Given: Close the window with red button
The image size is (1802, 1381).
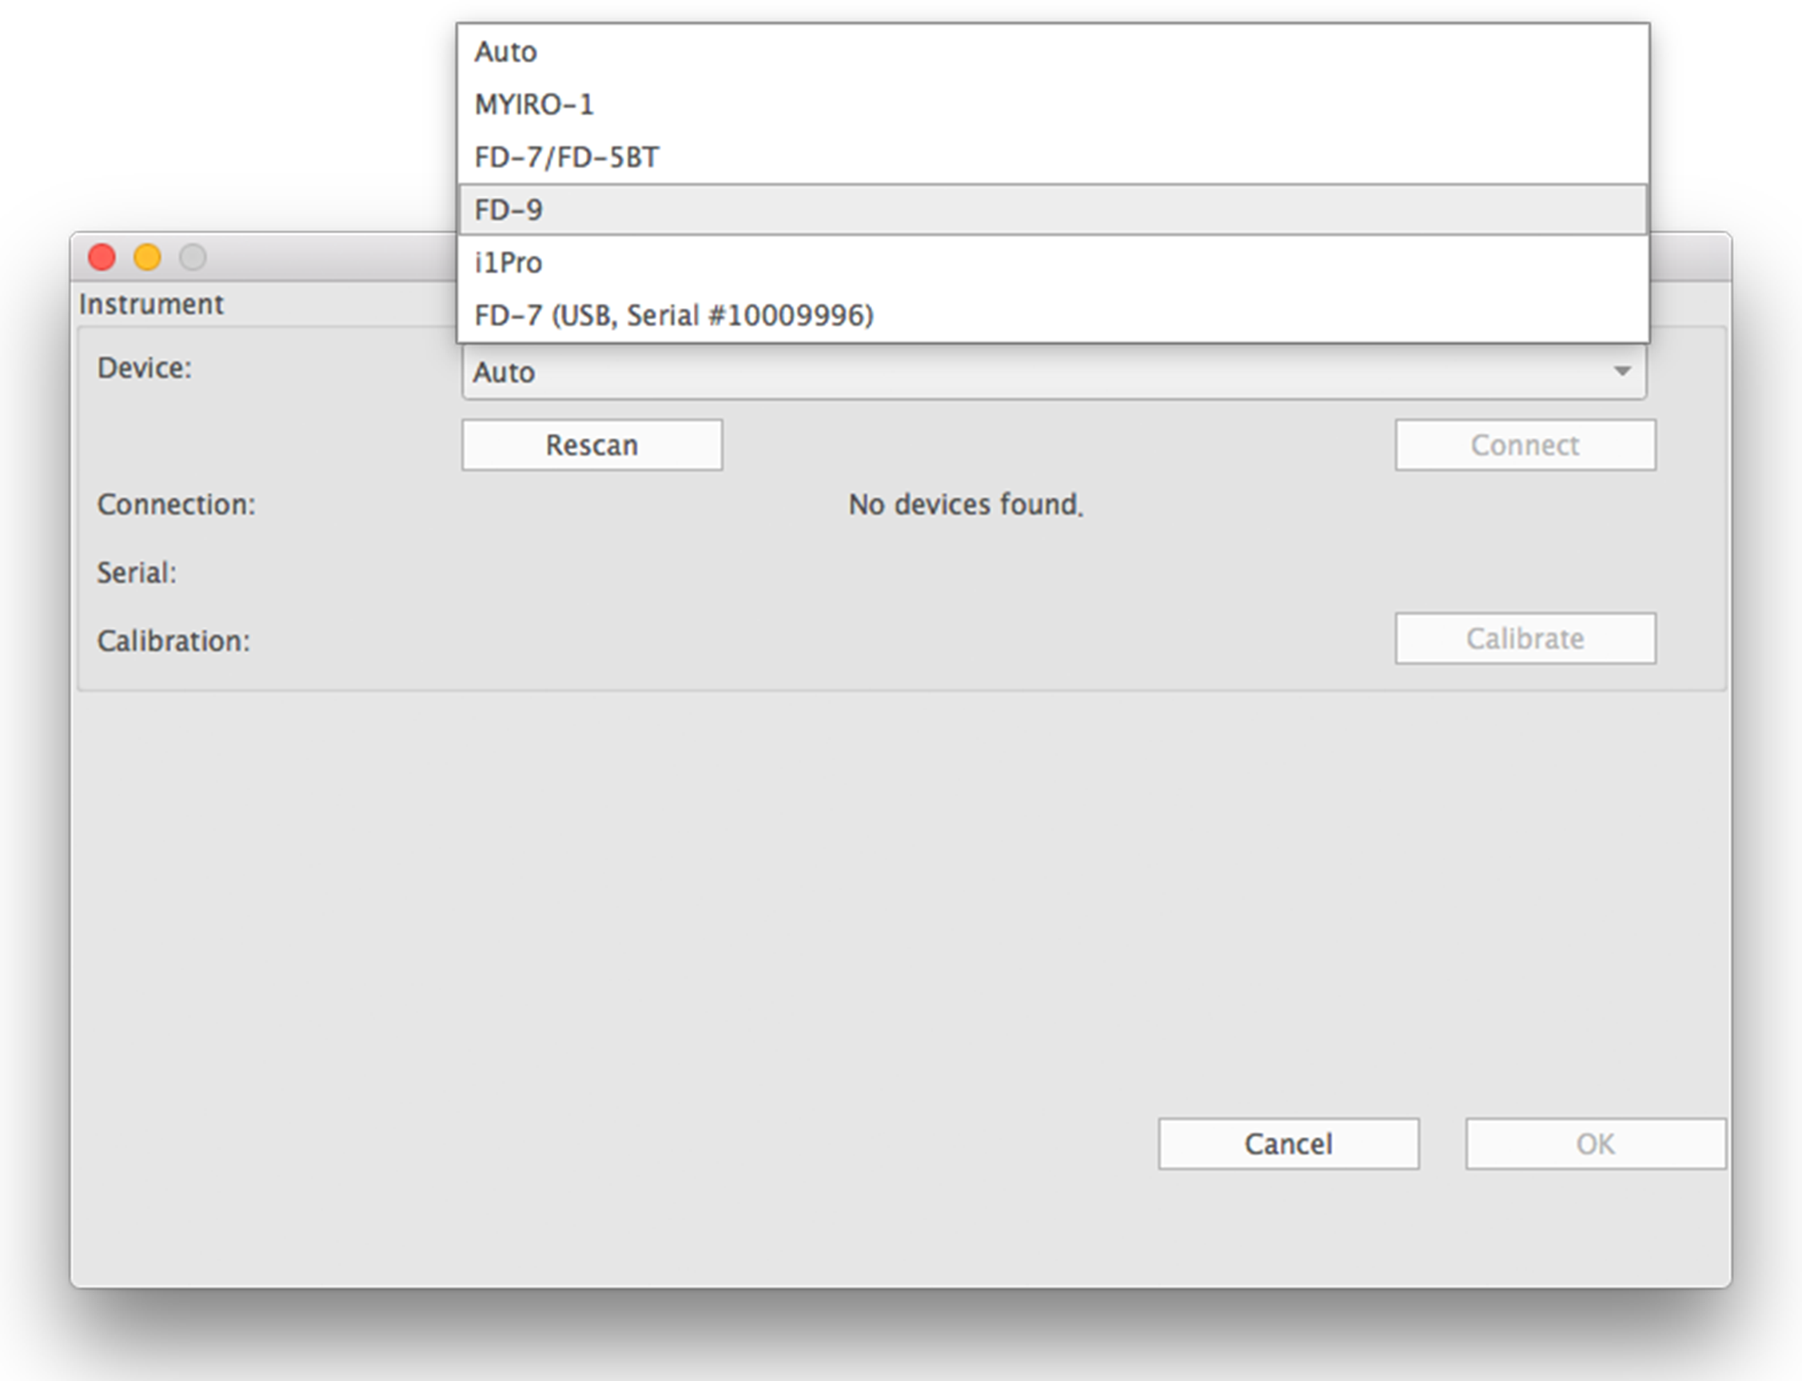Looking at the screenshot, I should coord(102,257).
